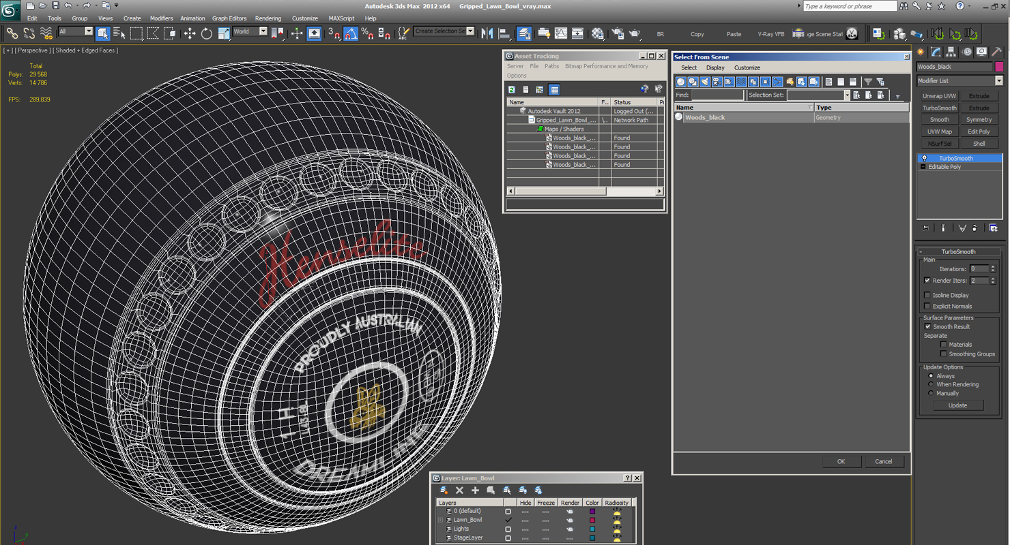The height and width of the screenshot is (545, 1010).
Task: Expand the Lawn_Bowl layer tree node
Action: pyautogui.click(x=440, y=520)
